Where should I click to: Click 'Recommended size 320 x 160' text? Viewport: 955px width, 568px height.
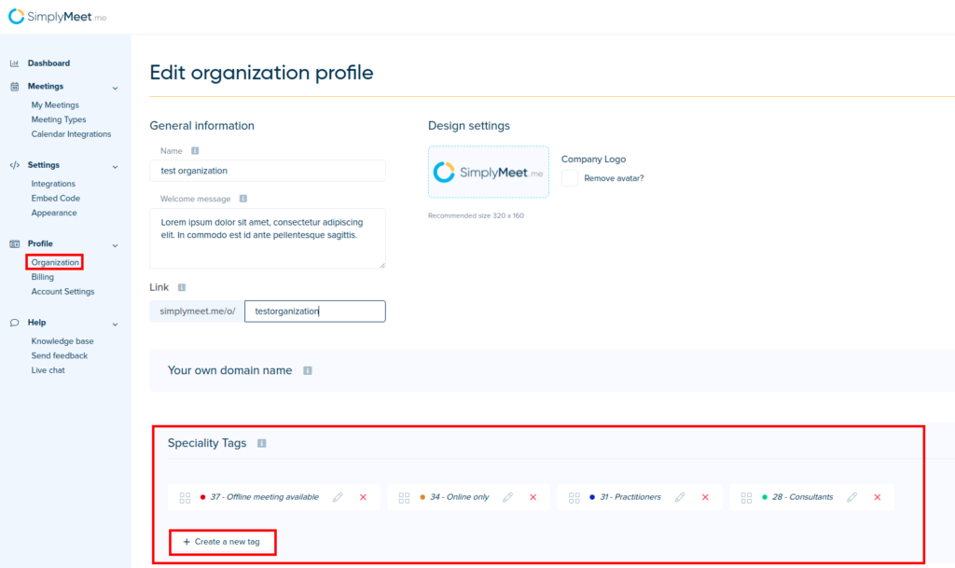point(476,215)
